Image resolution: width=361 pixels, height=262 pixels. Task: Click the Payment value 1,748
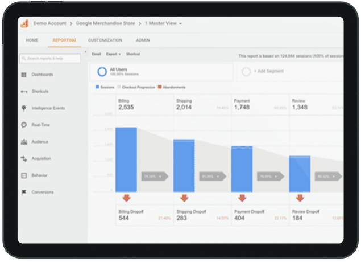(x=242, y=108)
